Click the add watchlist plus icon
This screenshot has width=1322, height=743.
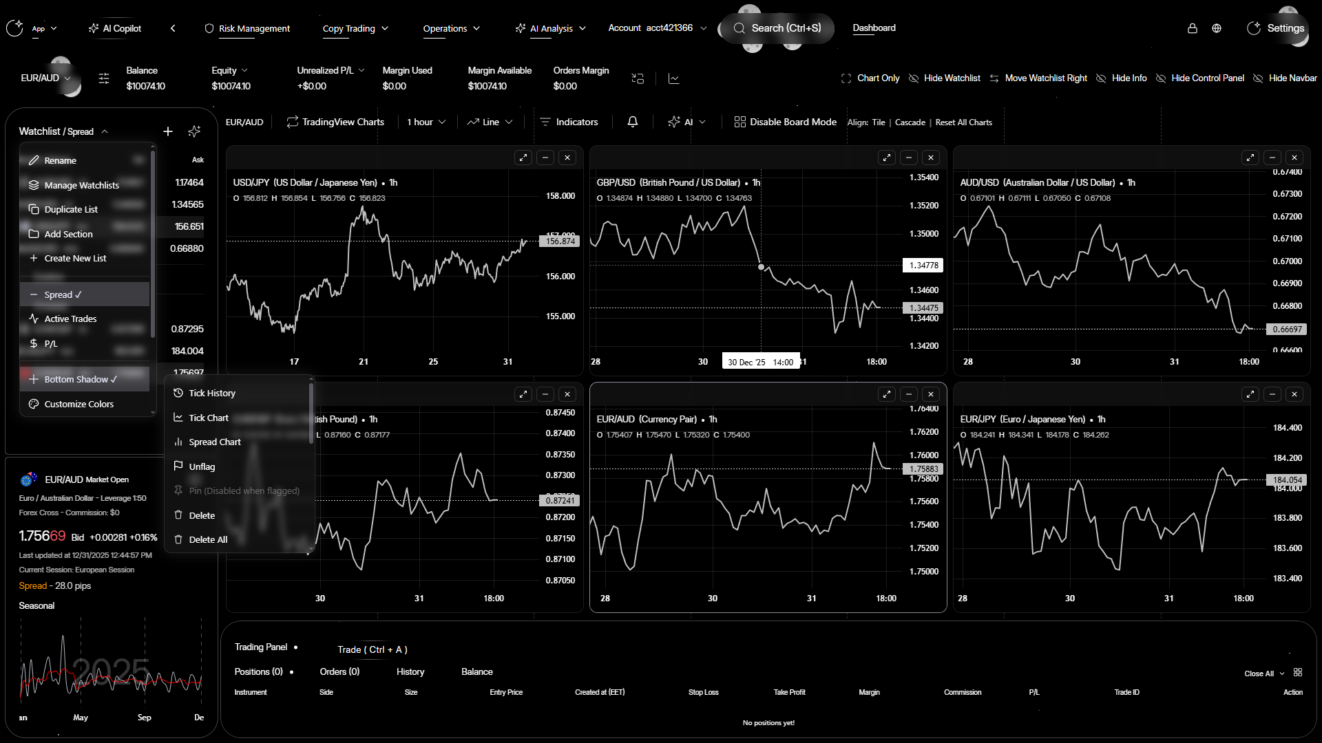(168, 131)
